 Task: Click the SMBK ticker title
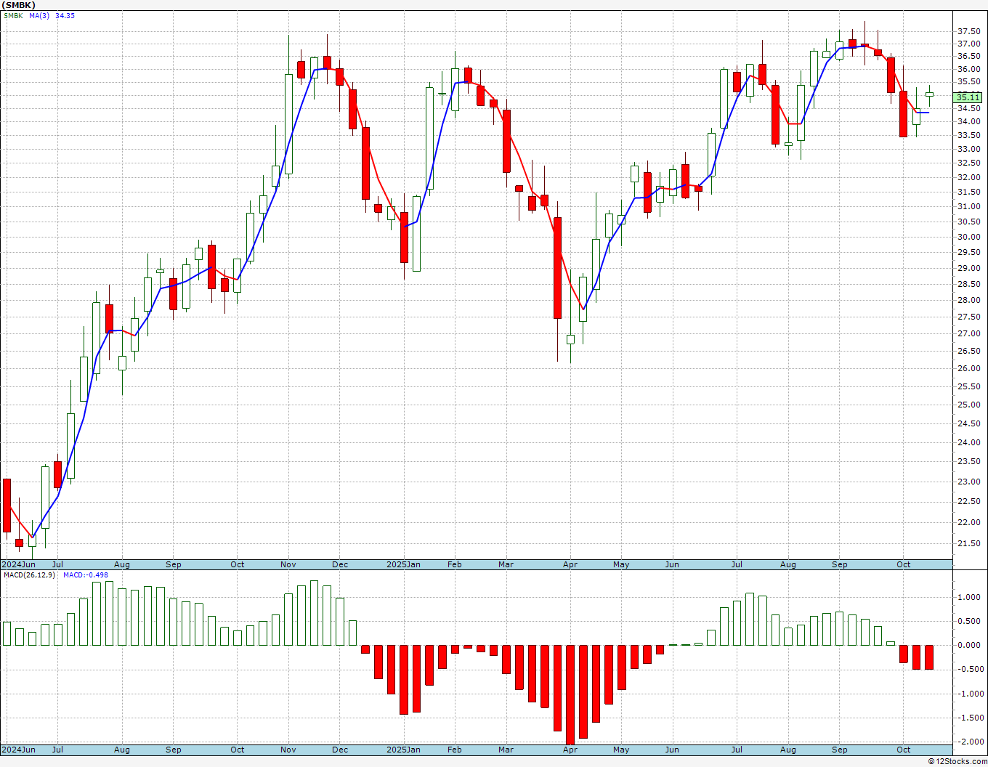(x=18, y=4)
